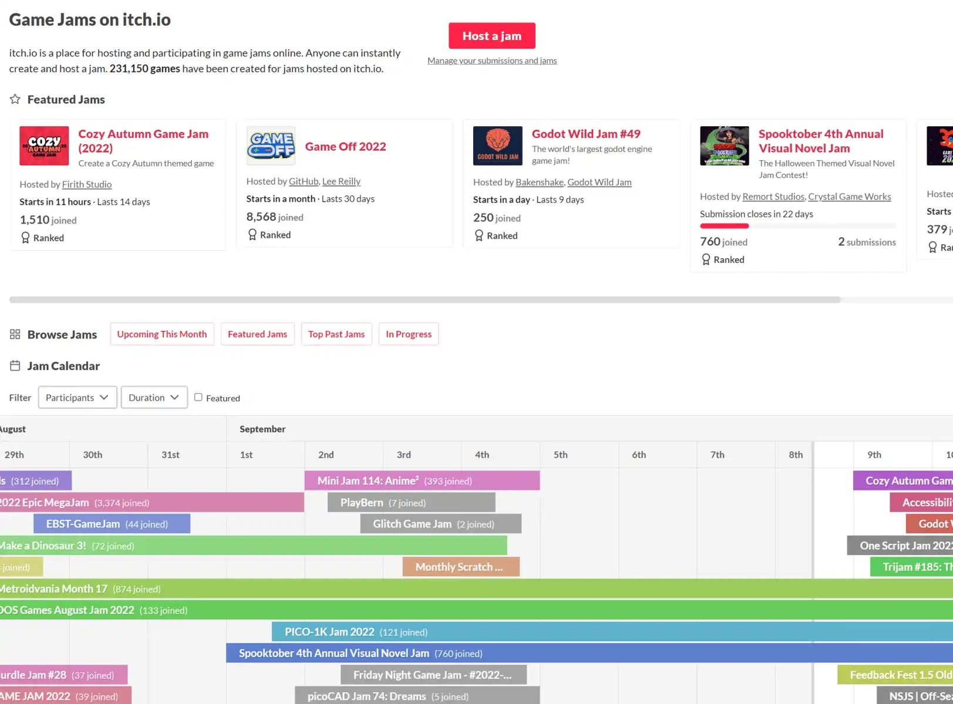The width and height of the screenshot is (953, 704).
Task: Click the Host a jam button
Action: tap(492, 36)
